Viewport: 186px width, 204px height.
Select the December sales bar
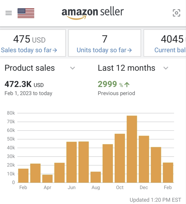(144, 159)
